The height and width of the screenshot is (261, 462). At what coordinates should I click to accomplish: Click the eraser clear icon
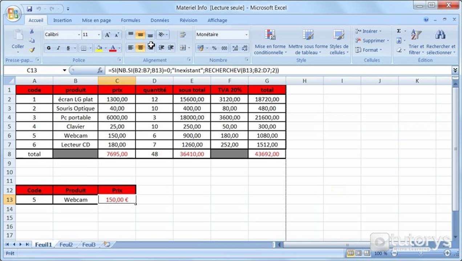pos(399,50)
